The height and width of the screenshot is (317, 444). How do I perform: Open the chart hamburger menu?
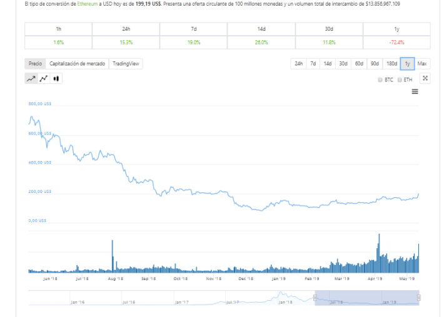[x=415, y=91]
